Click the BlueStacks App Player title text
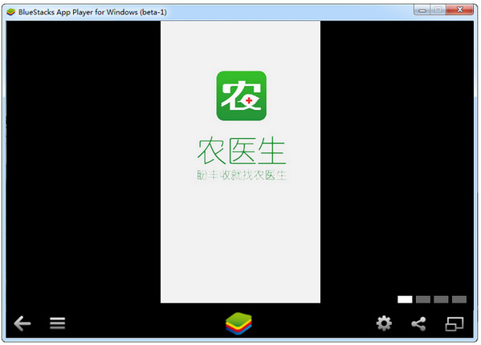The height and width of the screenshot is (345, 481). click(x=92, y=12)
